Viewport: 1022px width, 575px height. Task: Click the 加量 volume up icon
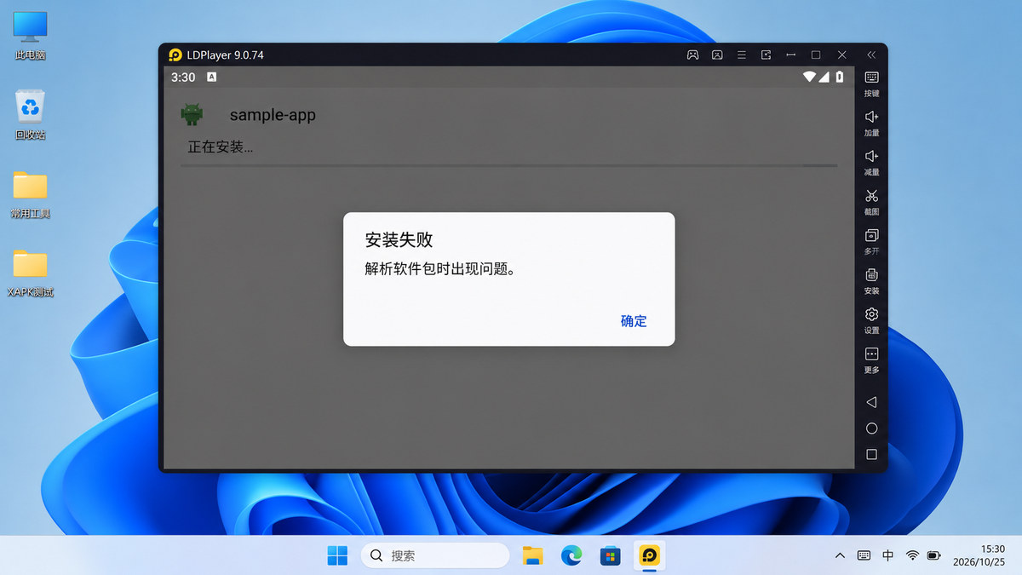tap(871, 117)
